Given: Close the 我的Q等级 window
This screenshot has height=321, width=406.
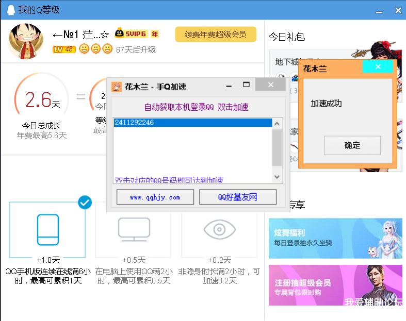Looking at the screenshot, I should click(398, 10).
